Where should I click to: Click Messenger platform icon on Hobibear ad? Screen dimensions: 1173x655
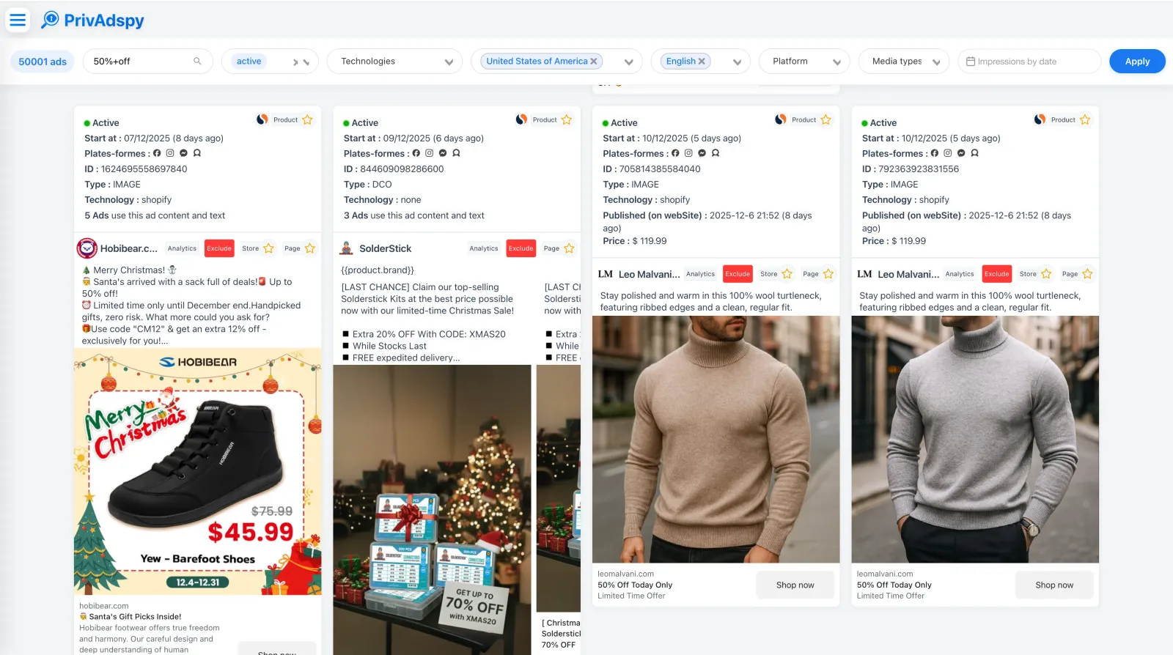(183, 153)
